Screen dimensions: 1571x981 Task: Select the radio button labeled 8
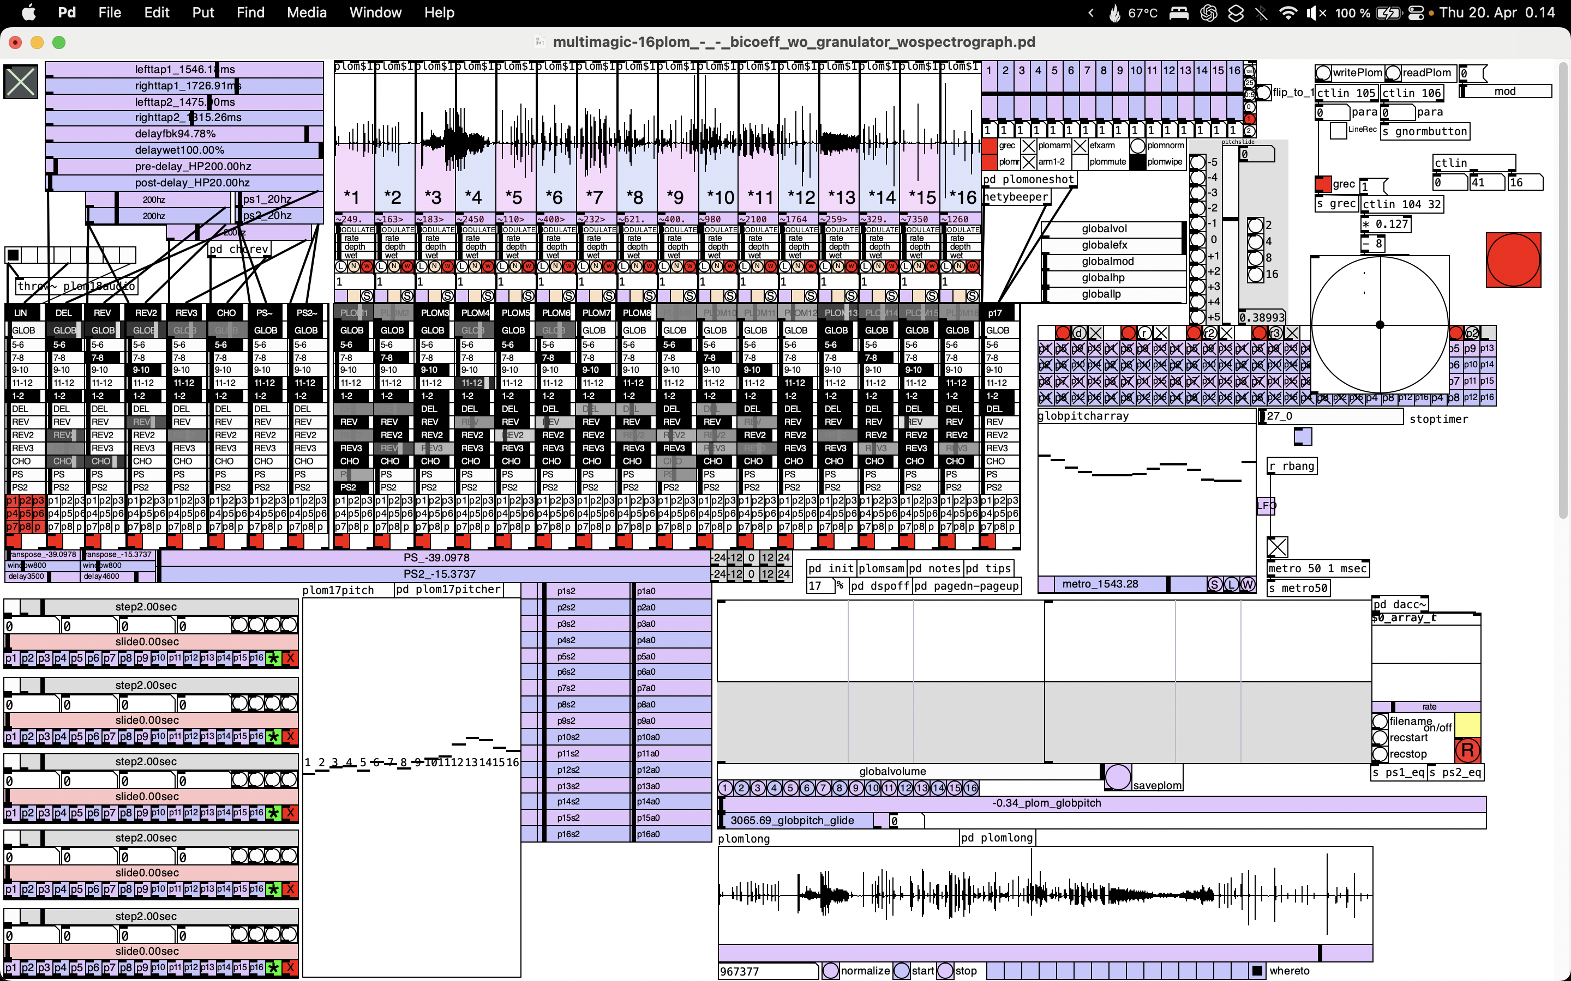[x=1256, y=258]
